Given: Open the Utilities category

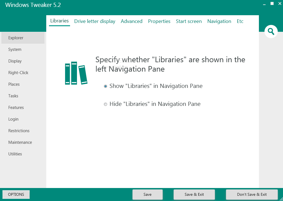Looking at the screenshot, I should point(23,154).
